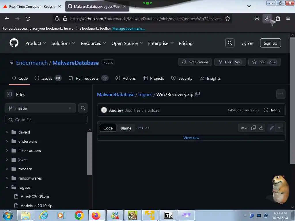The height and width of the screenshot is (221, 295).
Task: Click the site padlock security icon
Action: click(x=65, y=18)
